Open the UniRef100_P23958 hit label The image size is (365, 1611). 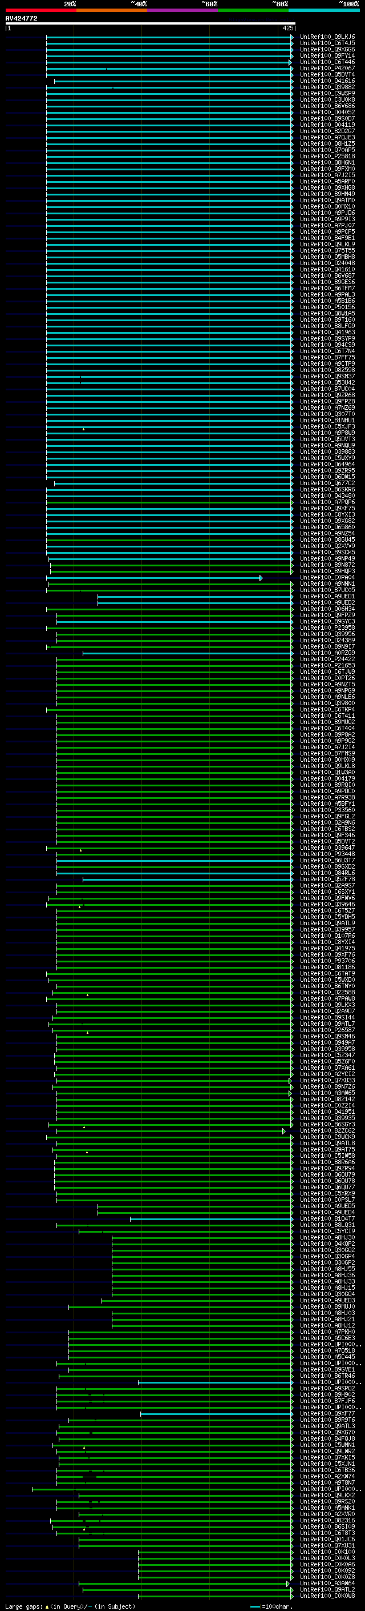click(327, 628)
